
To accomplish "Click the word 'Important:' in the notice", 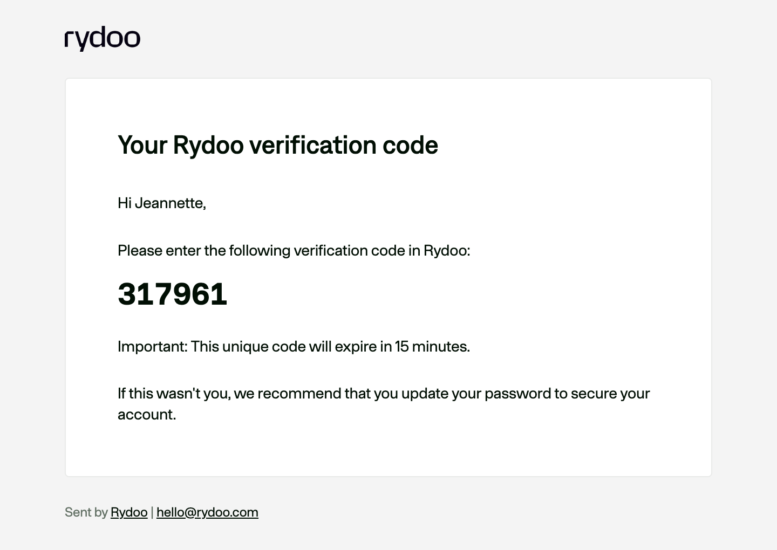I will coord(153,346).
